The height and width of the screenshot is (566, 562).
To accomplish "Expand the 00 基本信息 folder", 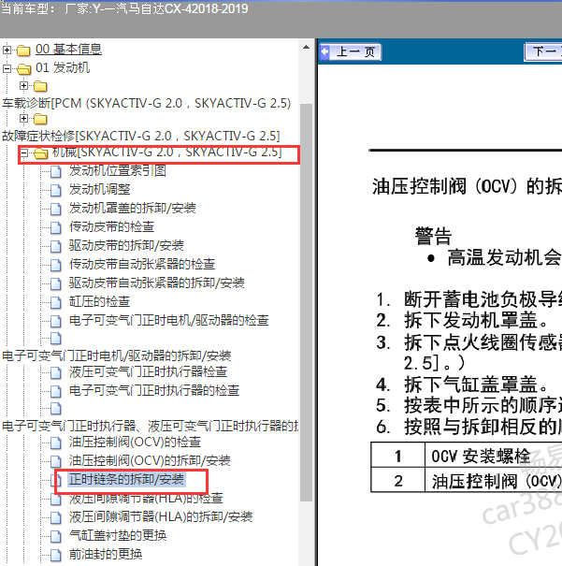I will 7,50.
